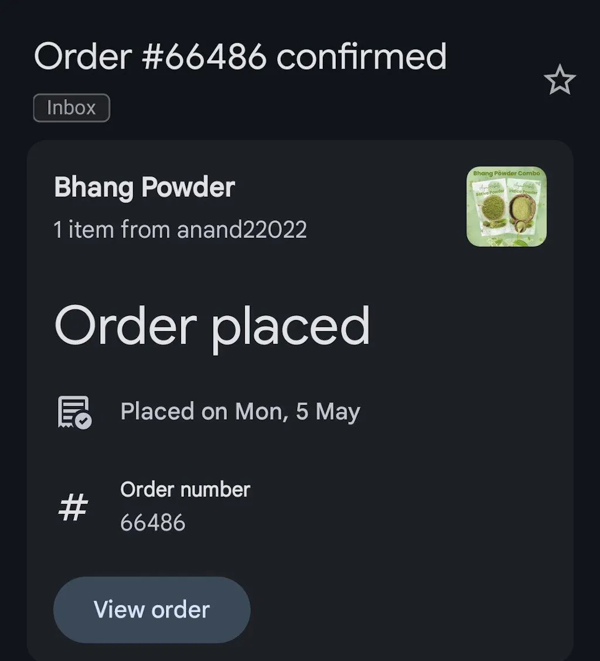Viewport: 600px width, 661px height.
Task: Select the order number value 66486
Action: tap(153, 522)
